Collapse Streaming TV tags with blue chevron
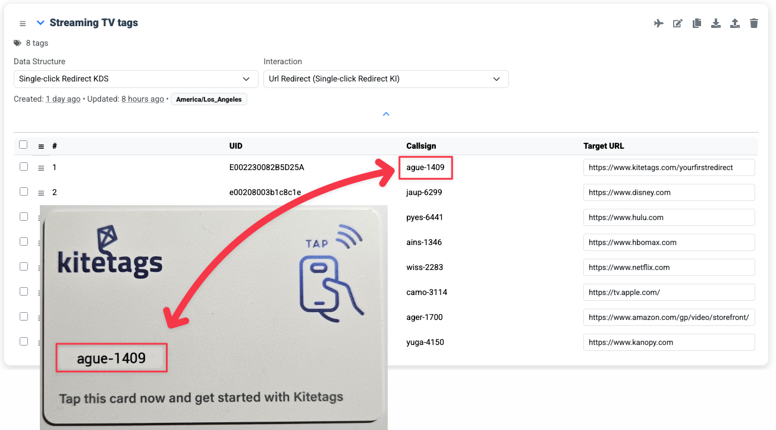 [40, 23]
